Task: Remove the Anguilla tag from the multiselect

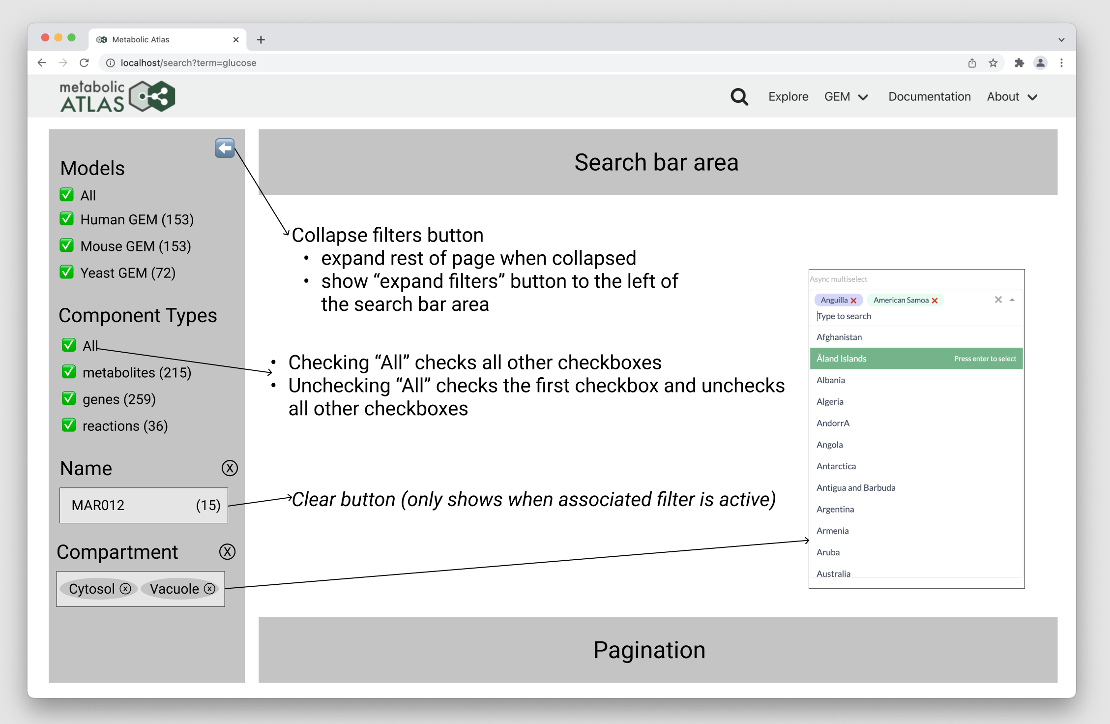Action: tap(854, 300)
